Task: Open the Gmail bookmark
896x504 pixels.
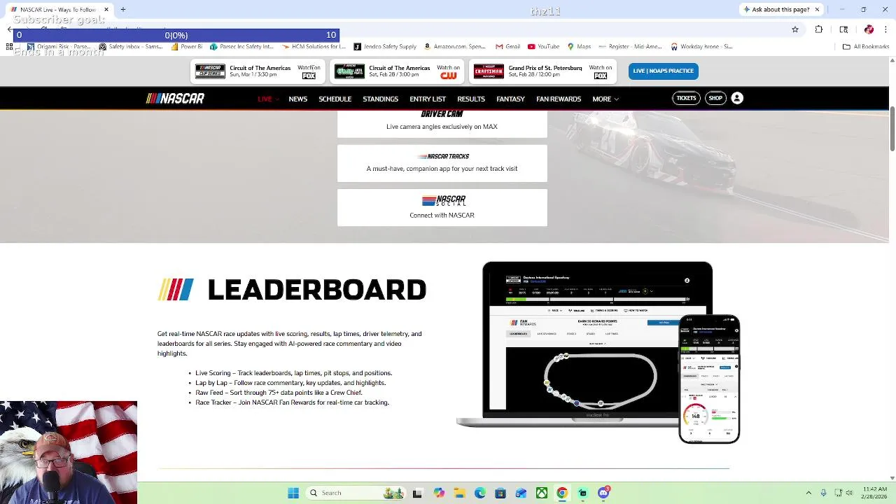Action: pos(507,47)
